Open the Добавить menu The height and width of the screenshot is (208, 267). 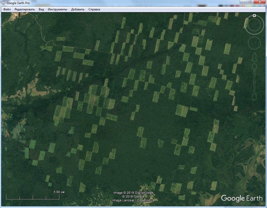tap(78, 10)
